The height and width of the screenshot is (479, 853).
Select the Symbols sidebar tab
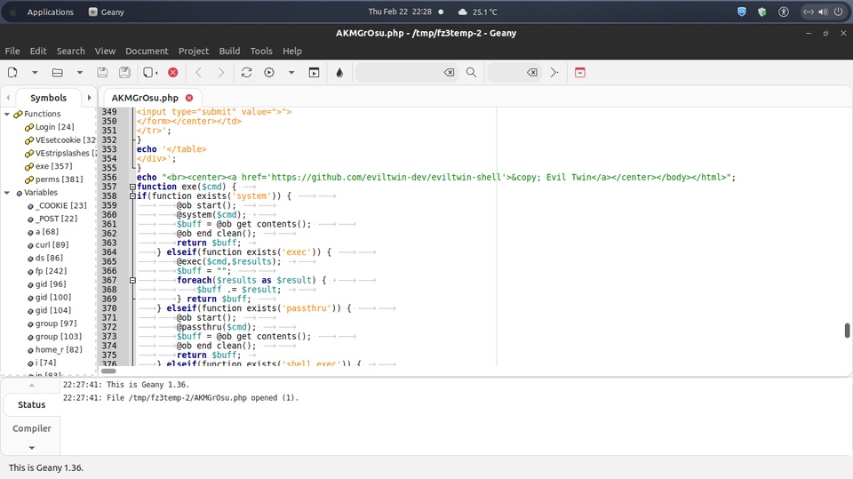[48, 98]
